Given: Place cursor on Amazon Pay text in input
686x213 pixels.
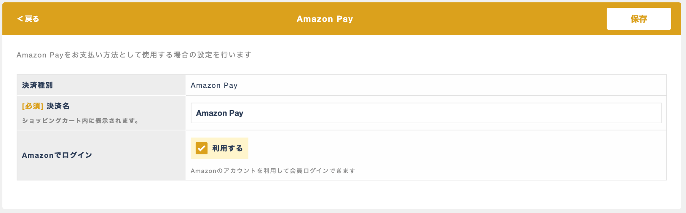Looking at the screenshot, I should click(x=220, y=113).
